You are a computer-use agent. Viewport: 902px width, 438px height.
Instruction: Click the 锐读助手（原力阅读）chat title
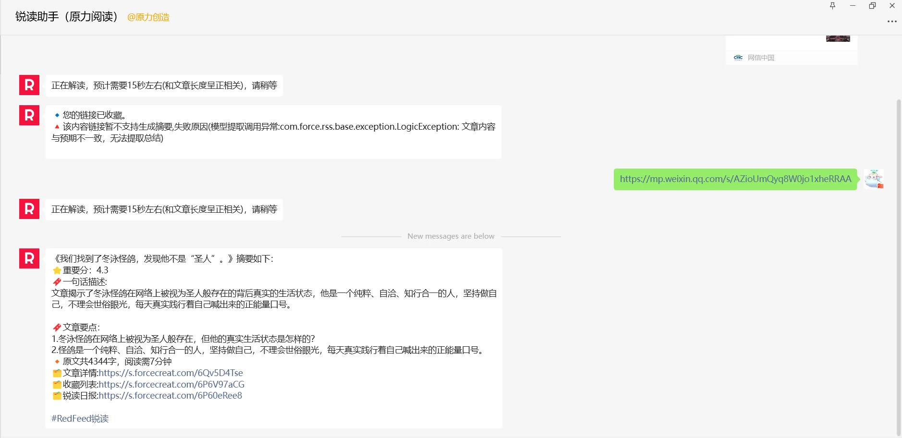click(x=66, y=17)
